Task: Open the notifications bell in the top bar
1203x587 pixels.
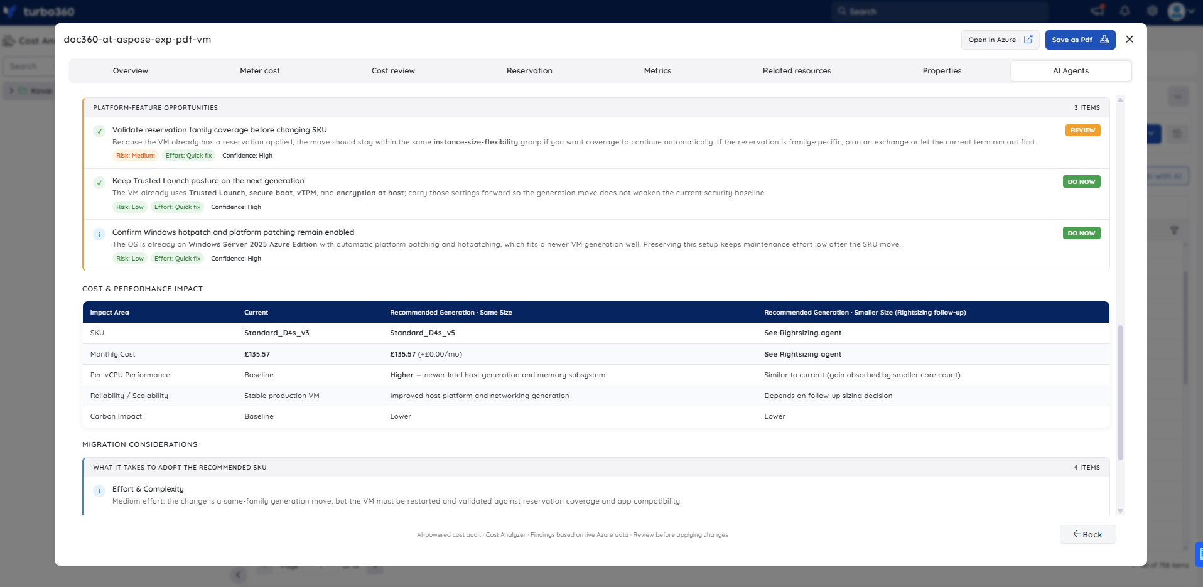Action: (x=1125, y=11)
